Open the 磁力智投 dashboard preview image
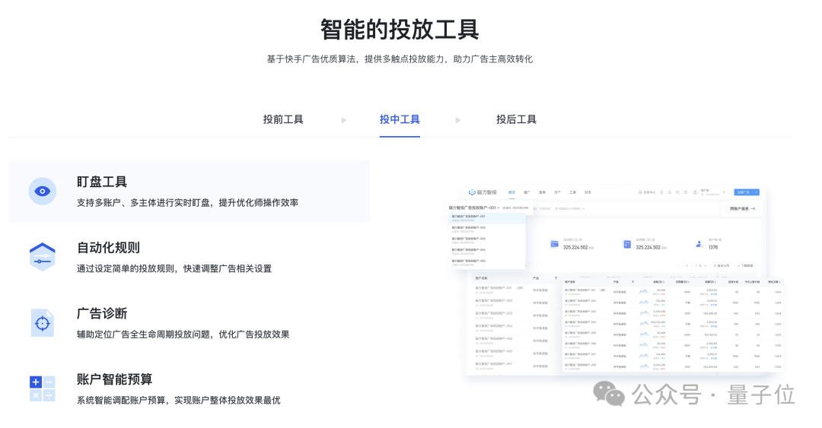Image resolution: width=822 pixels, height=428 pixels. pyautogui.click(x=614, y=281)
